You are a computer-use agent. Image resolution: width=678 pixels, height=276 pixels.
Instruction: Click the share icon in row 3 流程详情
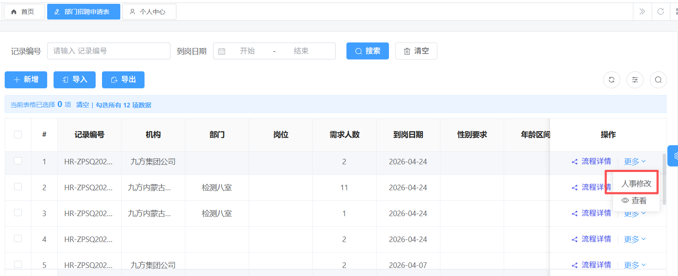tap(574, 213)
